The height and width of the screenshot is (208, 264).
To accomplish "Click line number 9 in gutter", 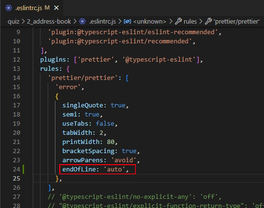I will (x=18, y=32).
